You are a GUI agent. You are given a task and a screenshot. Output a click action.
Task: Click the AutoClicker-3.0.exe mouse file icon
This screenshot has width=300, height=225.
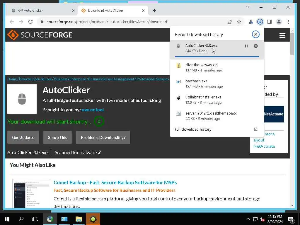click(178, 46)
